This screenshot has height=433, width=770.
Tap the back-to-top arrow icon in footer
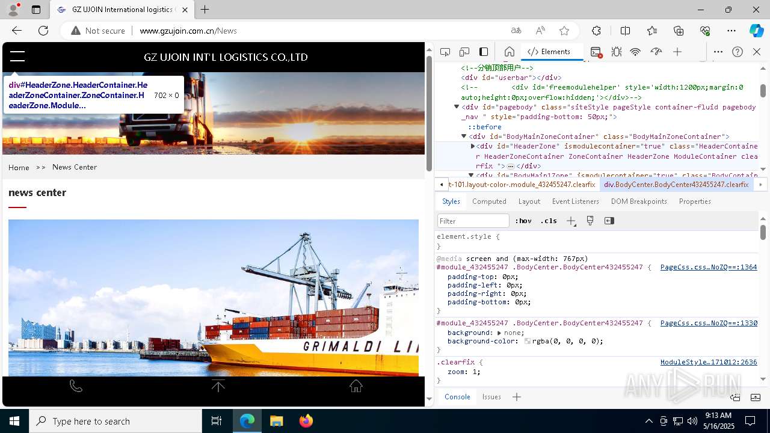point(218,386)
